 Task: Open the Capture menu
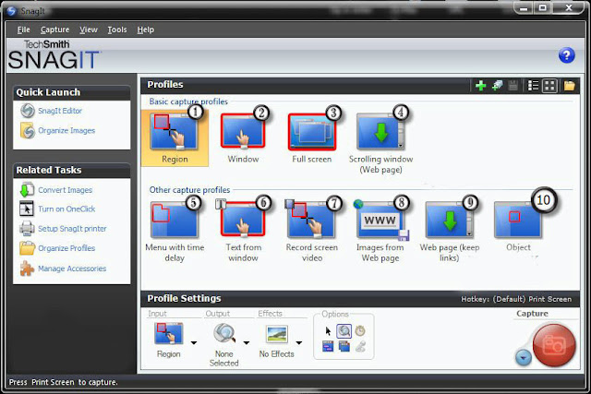(x=55, y=30)
